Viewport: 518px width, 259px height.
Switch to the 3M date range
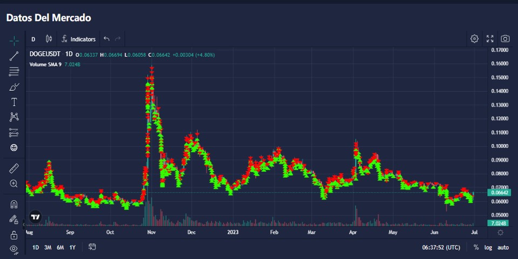pyautogui.click(x=48, y=247)
